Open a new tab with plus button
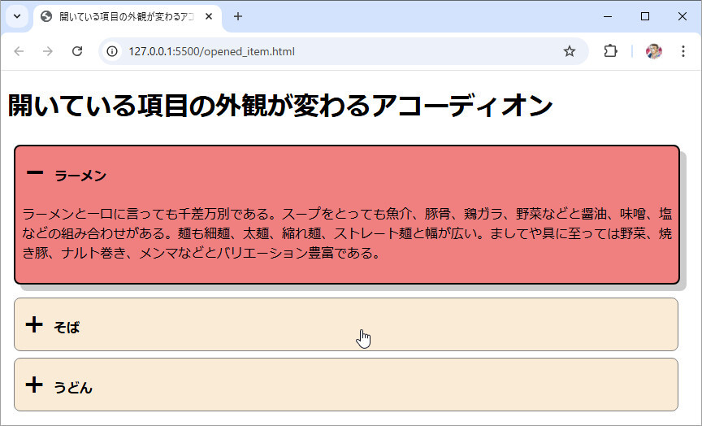Image resolution: width=702 pixels, height=426 pixels. click(238, 16)
